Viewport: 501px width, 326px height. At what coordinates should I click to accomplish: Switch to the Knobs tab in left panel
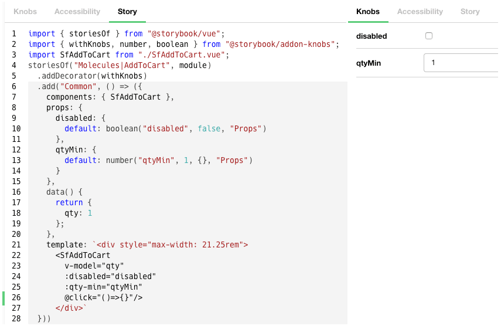25,12
